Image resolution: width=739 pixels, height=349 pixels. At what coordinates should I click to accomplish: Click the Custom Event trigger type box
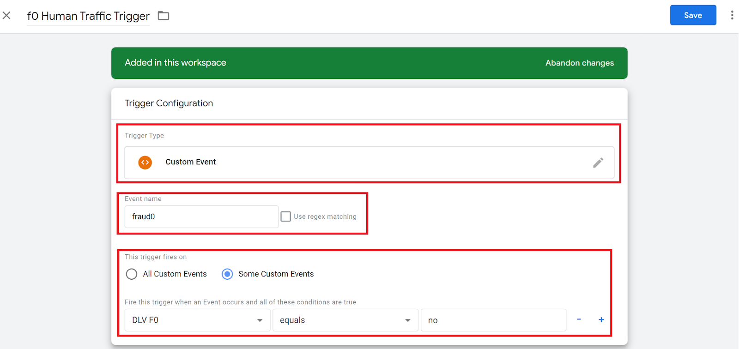click(x=369, y=162)
